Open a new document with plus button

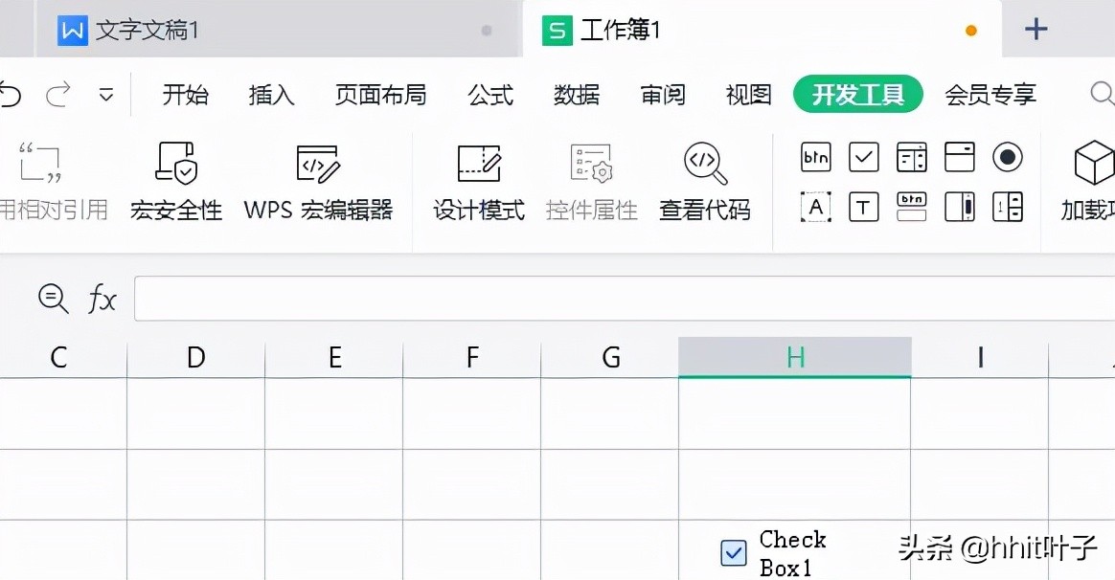pos(1035,30)
